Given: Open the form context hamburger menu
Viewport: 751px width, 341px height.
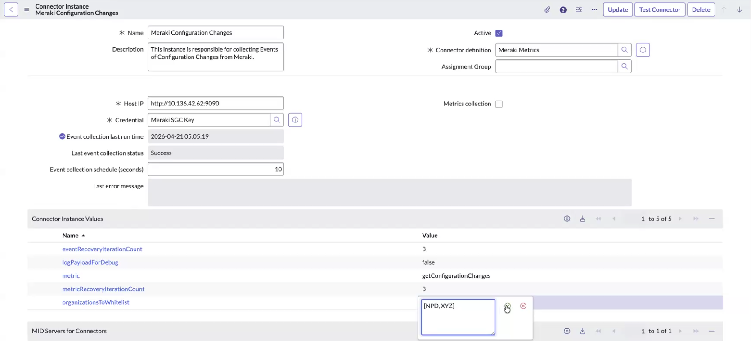Looking at the screenshot, I should [27, 9].
